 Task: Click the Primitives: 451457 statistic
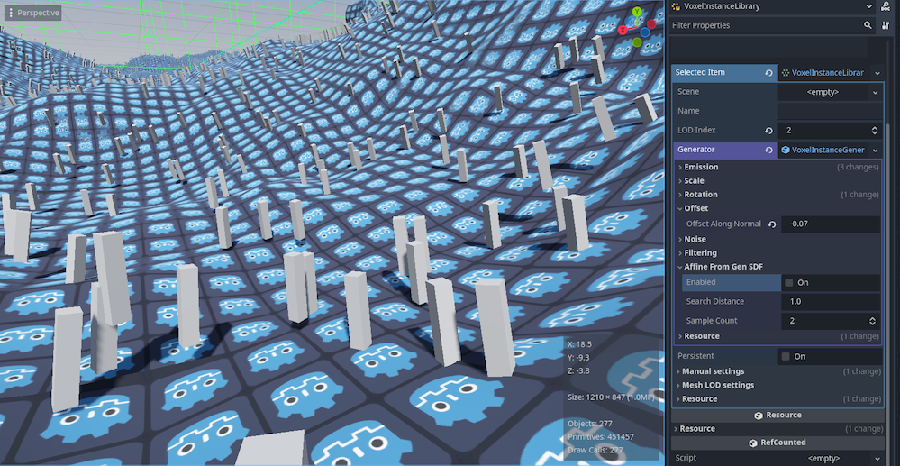(x=600, y=436)
